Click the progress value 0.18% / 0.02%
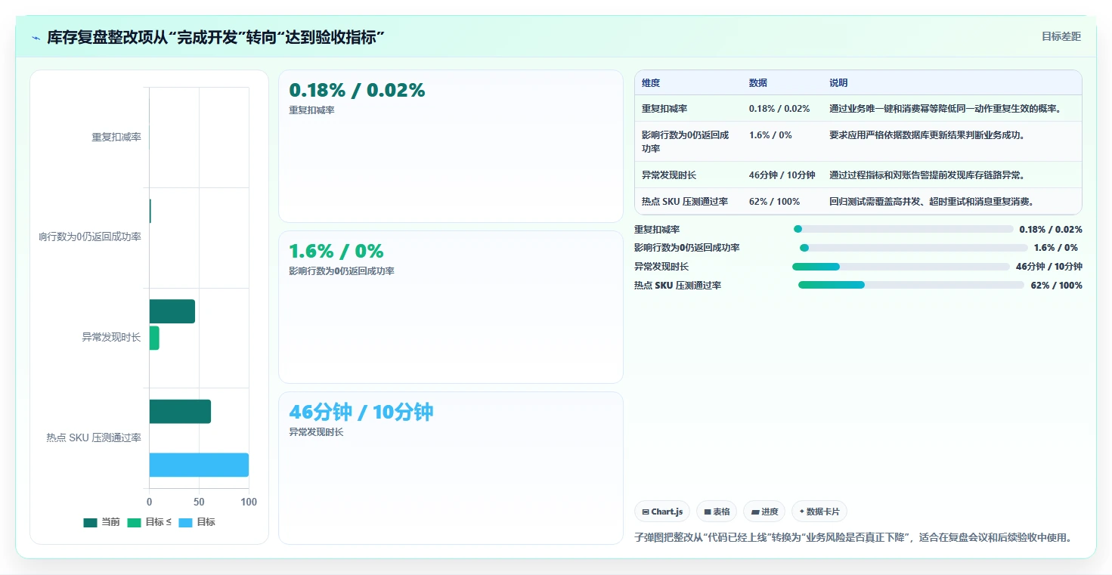This screenshot has width=1112, height=575. pyautogui.click(x=1051, y=230)
